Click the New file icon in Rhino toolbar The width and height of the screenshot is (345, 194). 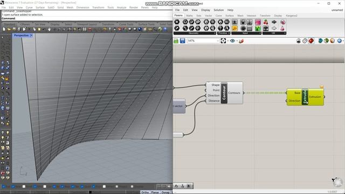tap(4, 29)
